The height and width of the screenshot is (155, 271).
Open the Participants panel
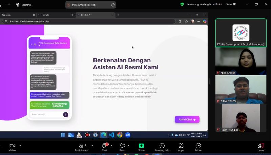click(x=81, y=146)
